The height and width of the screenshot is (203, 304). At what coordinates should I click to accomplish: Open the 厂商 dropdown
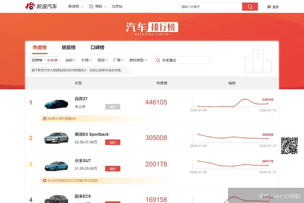pos(118,60)
